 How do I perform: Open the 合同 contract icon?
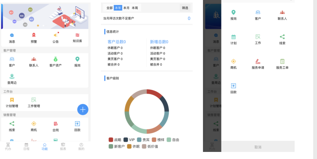tap(56, 124)
